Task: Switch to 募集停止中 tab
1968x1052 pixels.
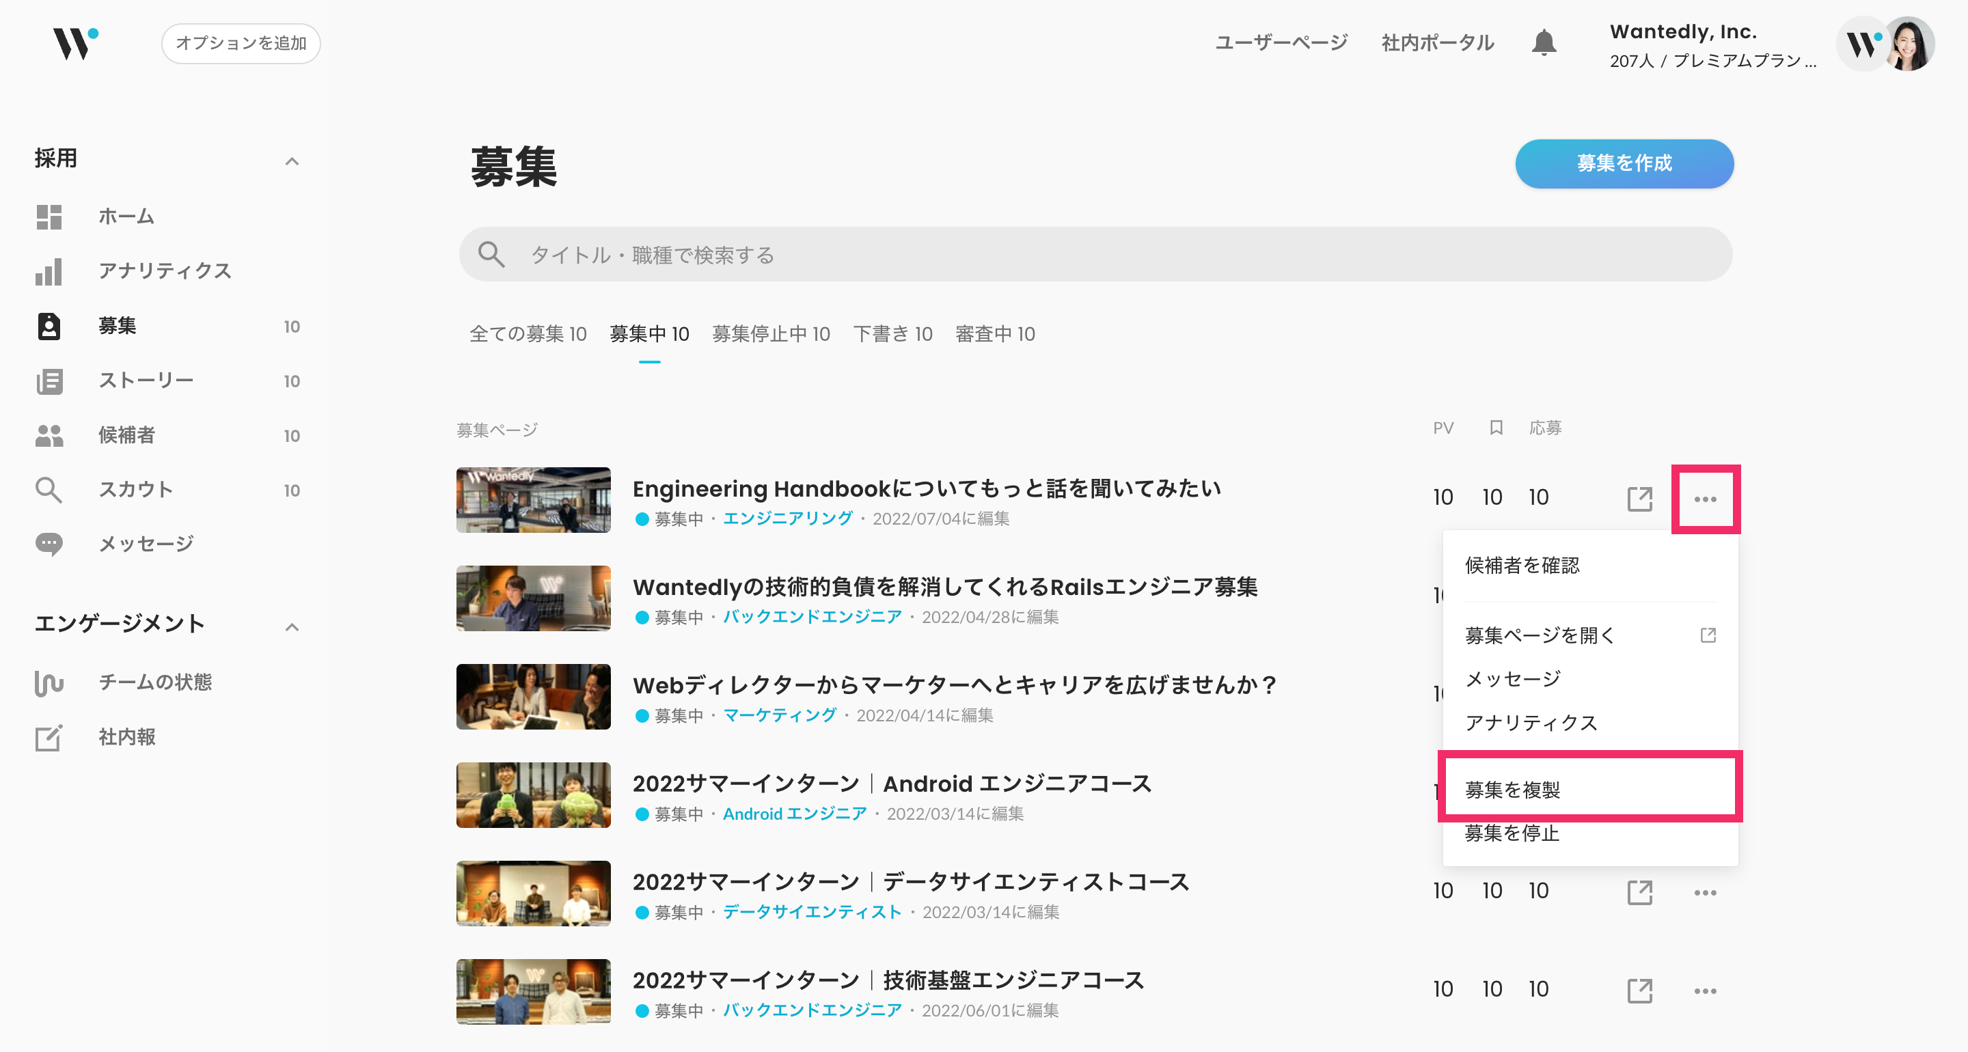Action: click(771, 334)
